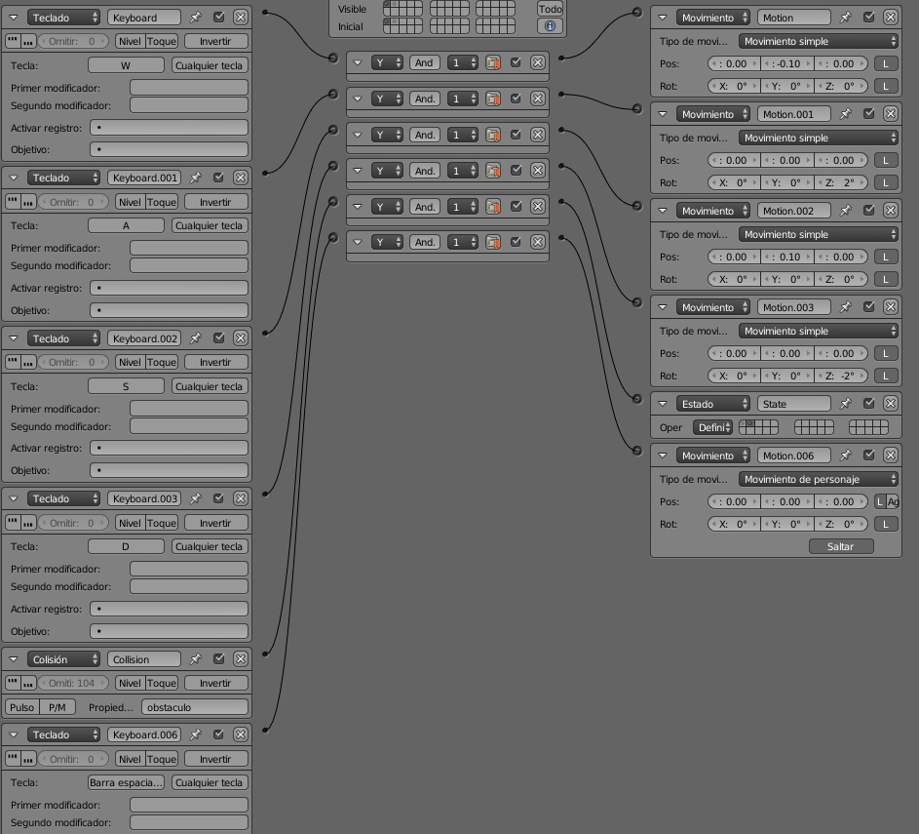
Task: Enable true-level pulse icon on Keyboard.002 sensor
Action: pyautogui.click(x=13, y=363)
